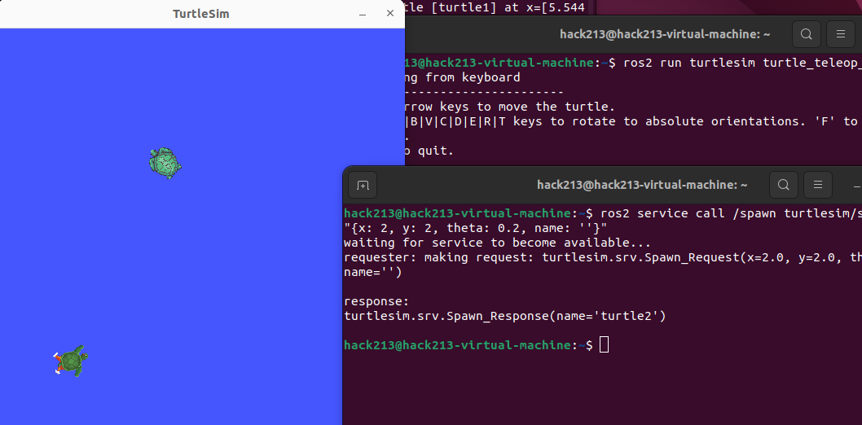
Task: Click the light green turtle in TurtleSim
Action: tap(165, 163)
